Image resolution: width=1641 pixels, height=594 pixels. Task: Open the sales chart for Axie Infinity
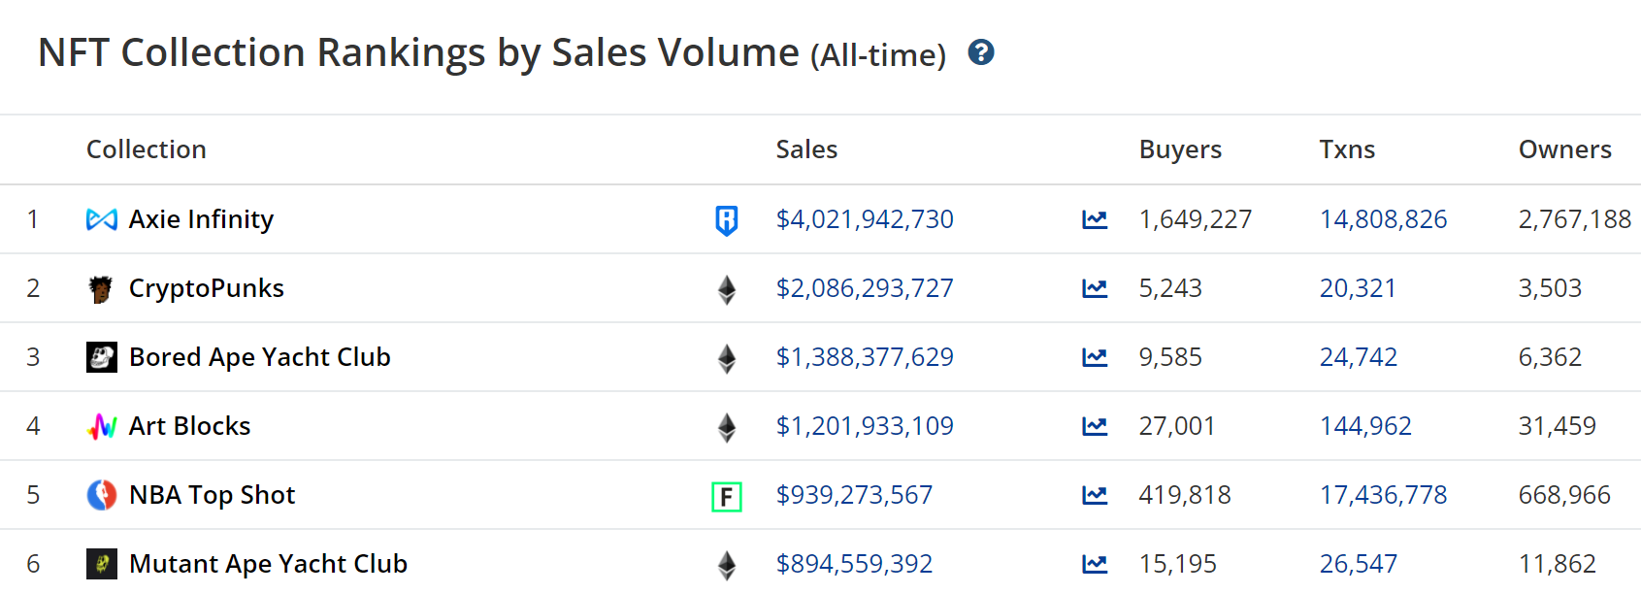[x=1095, y=219]
